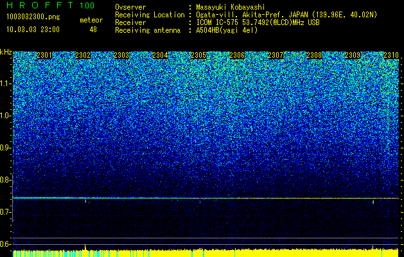
Task: Click the 2309 time marker
Action: tap(353, 55)
